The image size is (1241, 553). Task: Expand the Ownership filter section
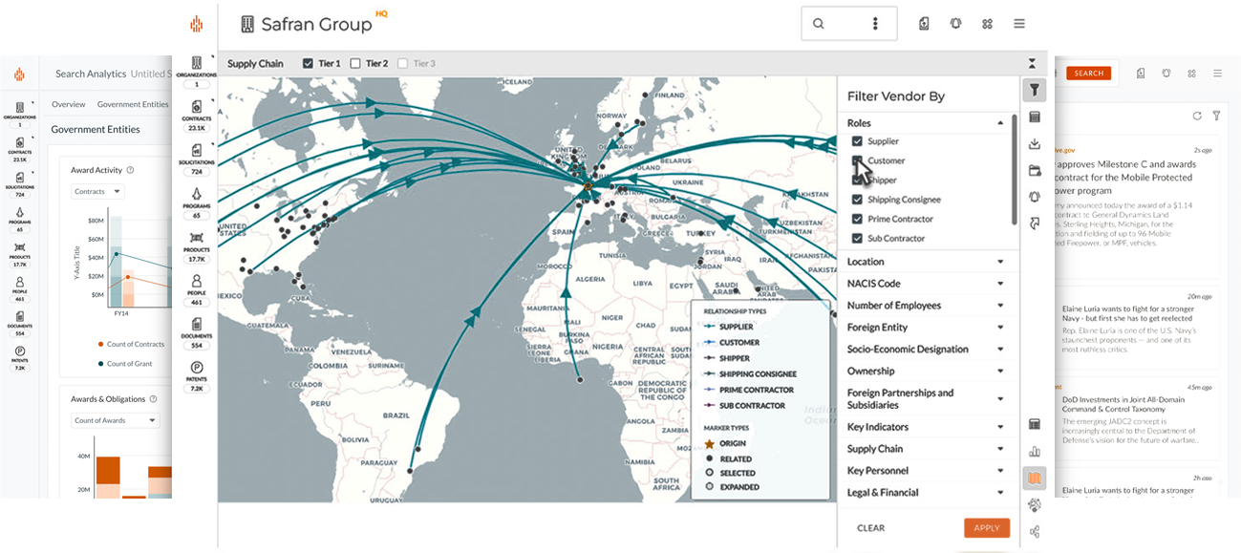(x=1000, y=372)
